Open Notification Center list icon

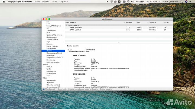[x=190, y=2]
